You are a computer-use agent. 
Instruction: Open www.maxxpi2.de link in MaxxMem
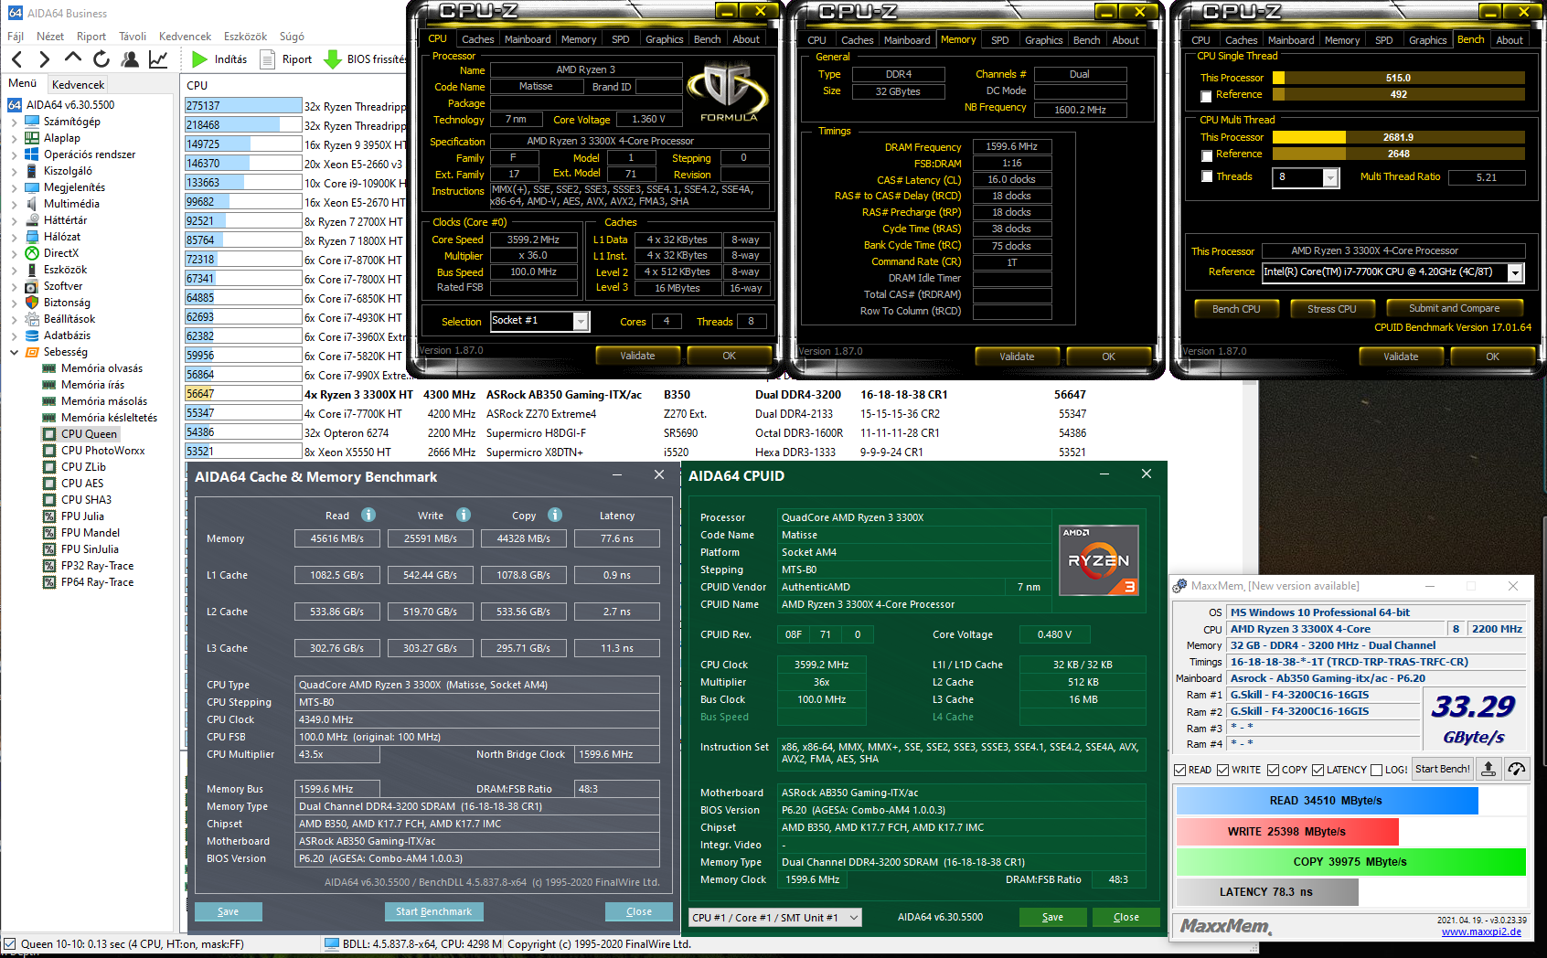(x=1481, y=931)
